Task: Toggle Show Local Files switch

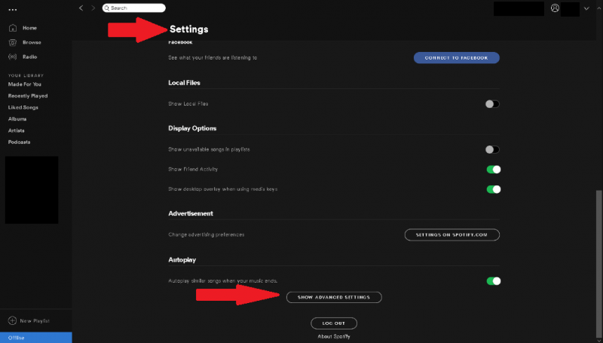Action: coord(492,104)
